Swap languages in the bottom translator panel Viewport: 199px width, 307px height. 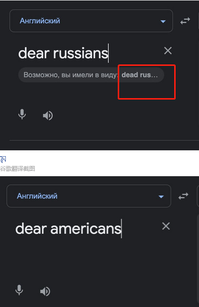coord(183,196)
